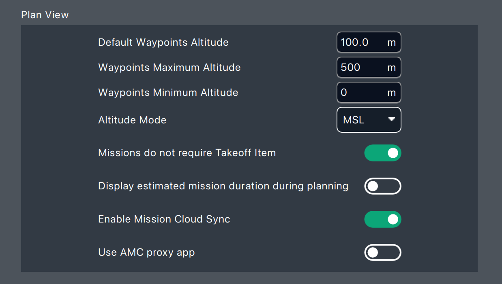Click the Waypoints Maximum Altitude label
The height and width of the screenshot is (284, 502).
coord(169,68)
